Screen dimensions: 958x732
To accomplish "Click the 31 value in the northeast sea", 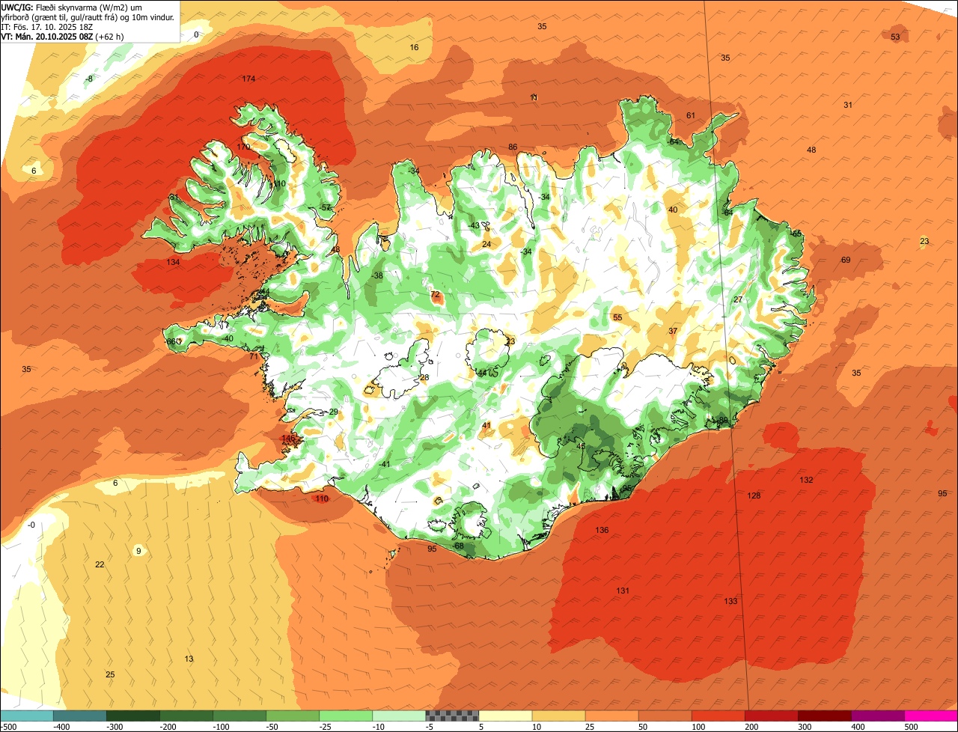I will [848, 105].
